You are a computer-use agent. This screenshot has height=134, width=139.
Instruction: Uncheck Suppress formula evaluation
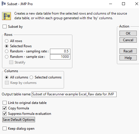click(5, 114)
